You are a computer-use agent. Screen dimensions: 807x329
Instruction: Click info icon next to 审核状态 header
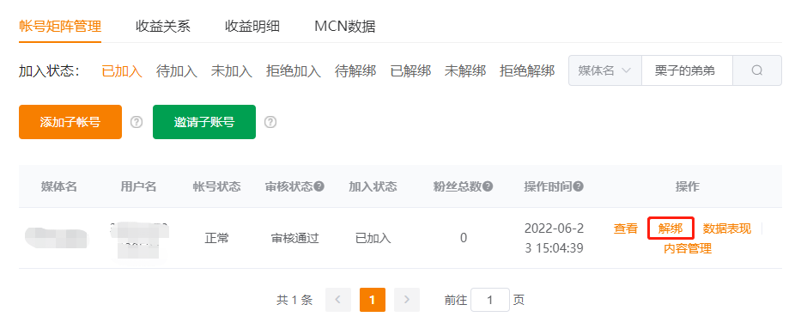click(319, 186)
